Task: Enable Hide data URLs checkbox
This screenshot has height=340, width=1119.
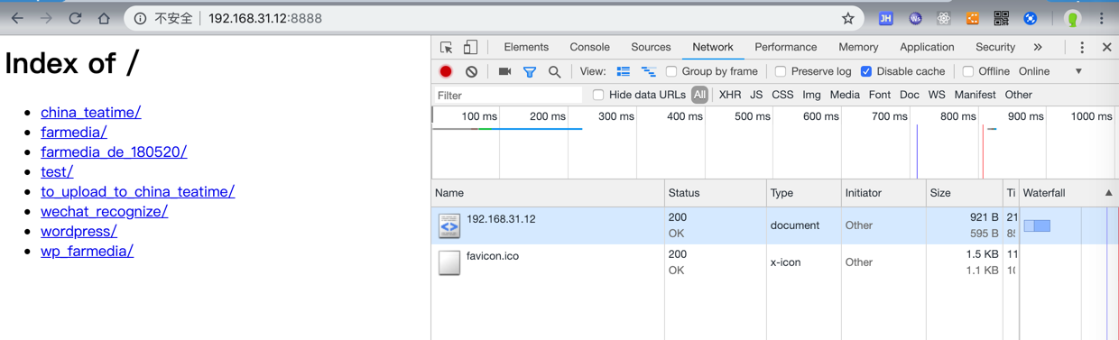Action: 598,95
